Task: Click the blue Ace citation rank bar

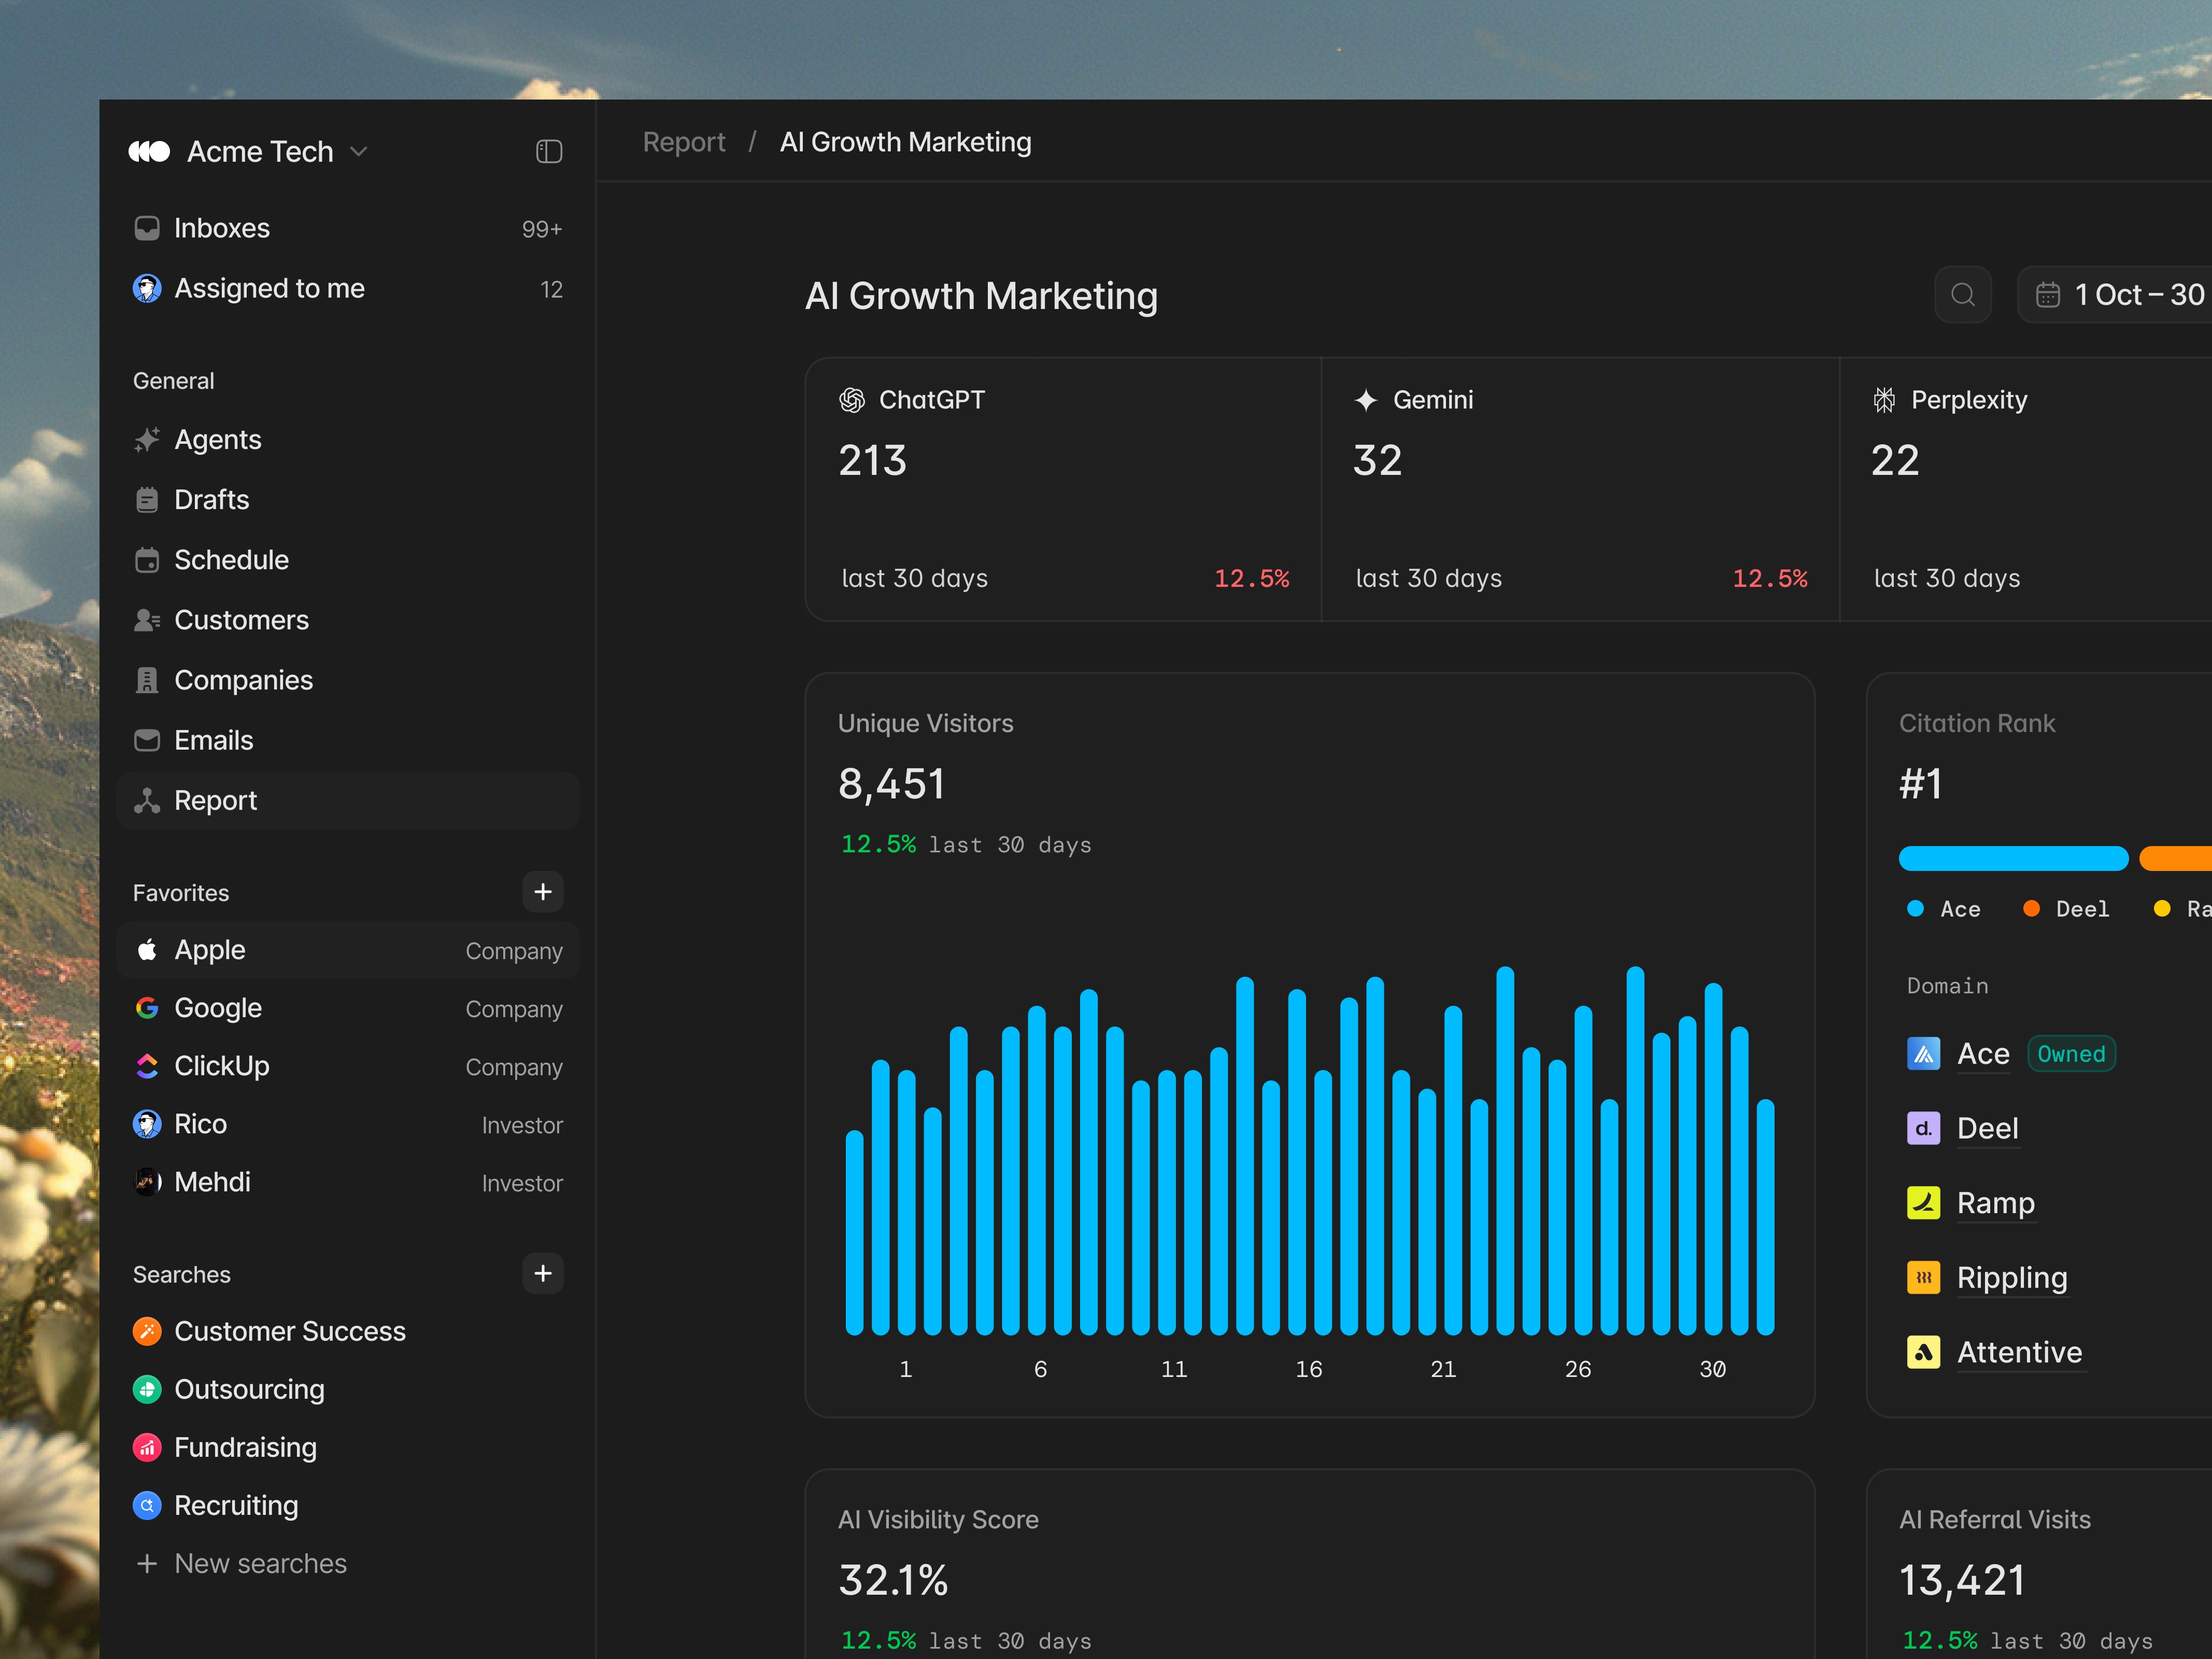Action: coord(2012,857)
